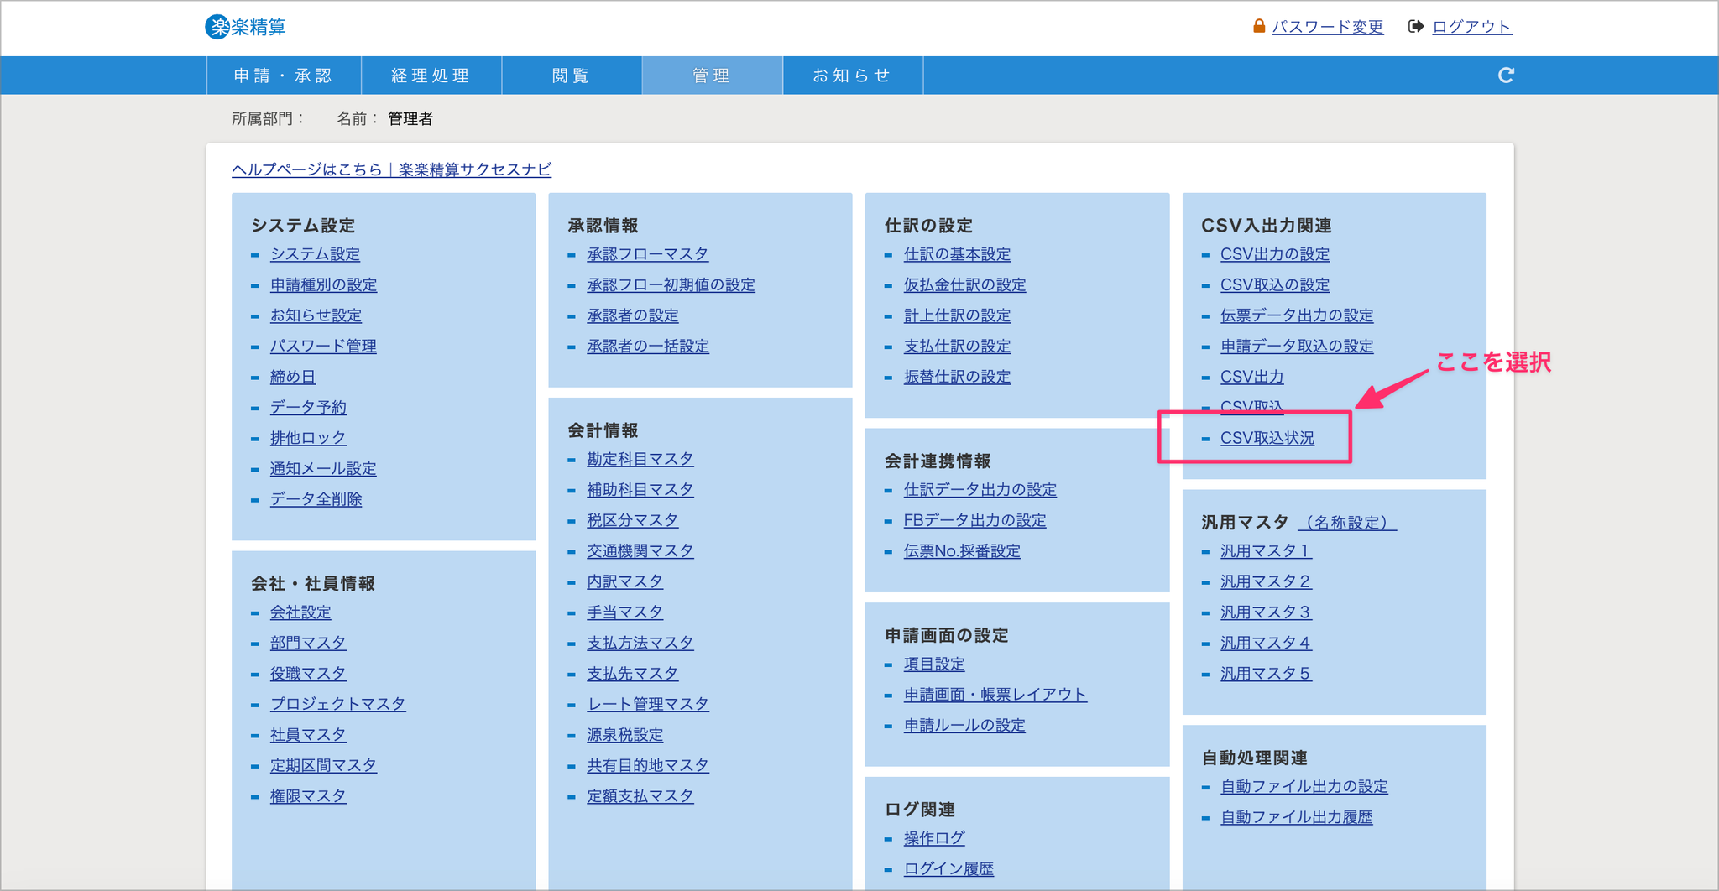1719x891 pixels.
Task: Open 自動ファイル出力履歴
Action: pos(1297,817)
